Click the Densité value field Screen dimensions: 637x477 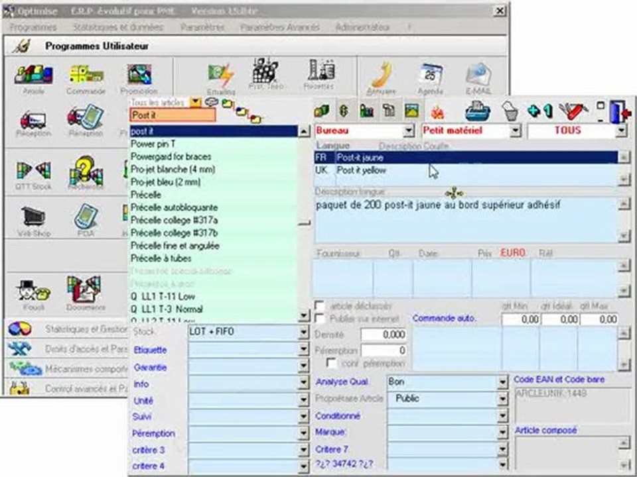point(383,335)
